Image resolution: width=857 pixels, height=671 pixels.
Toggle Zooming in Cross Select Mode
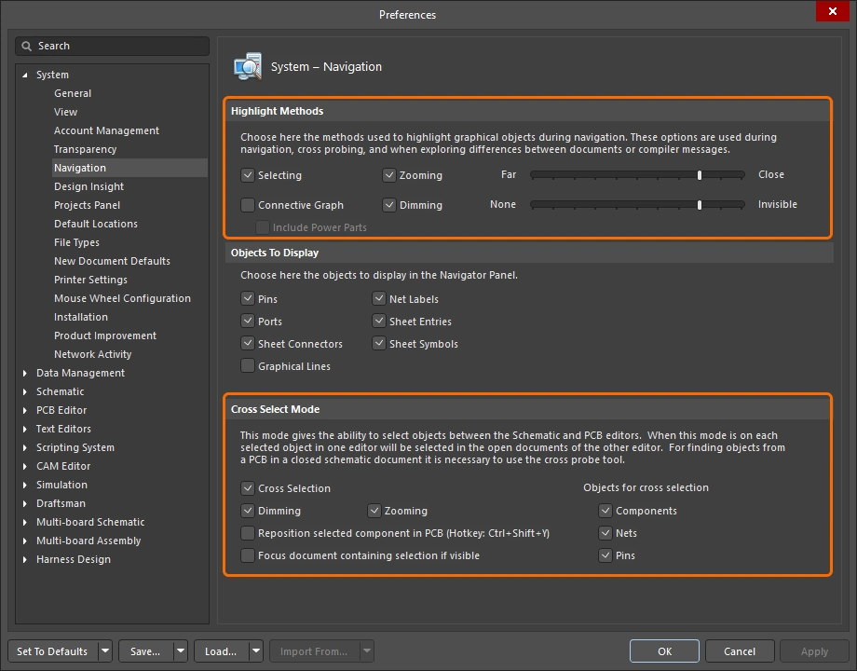pos(374,510)
